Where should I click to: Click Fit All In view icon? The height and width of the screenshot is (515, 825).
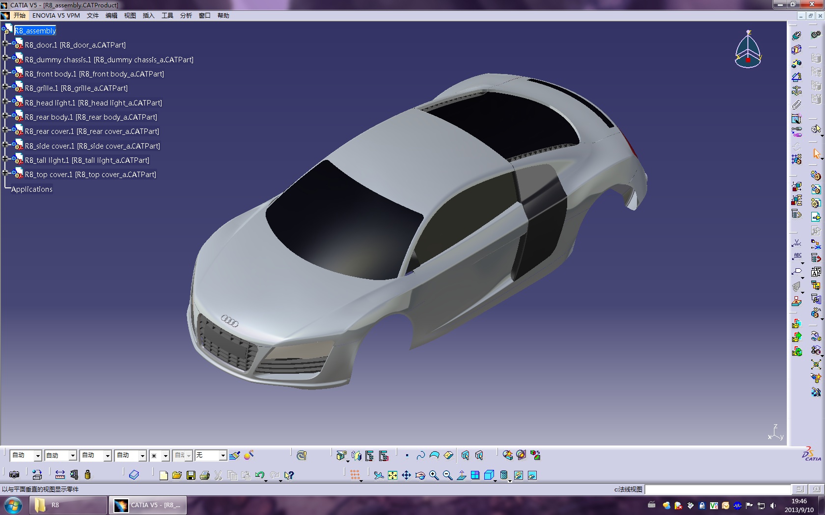pyautogui.click(x=392, y=475)
